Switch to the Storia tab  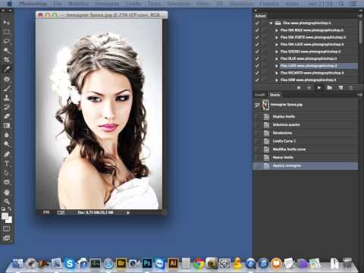click(x=275, y=95)
